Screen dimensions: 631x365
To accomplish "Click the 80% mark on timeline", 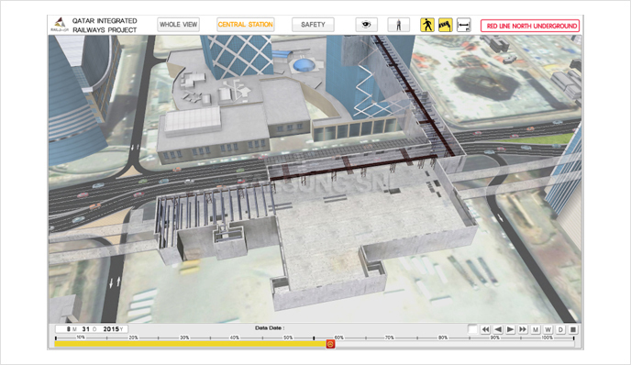I will coord(443,337).
